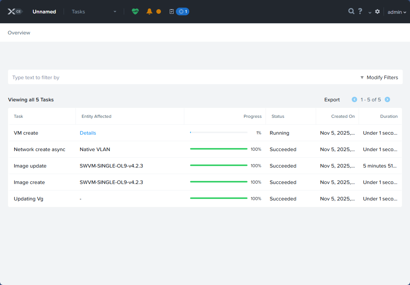Screen dimensions: 410x285
Task: Click the Unnamed cluster name
Action: (x=44, y=11)
